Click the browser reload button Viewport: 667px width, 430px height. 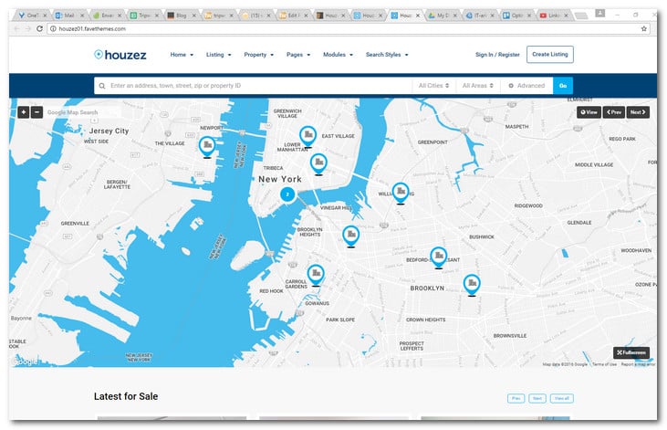tap(41, 28)
